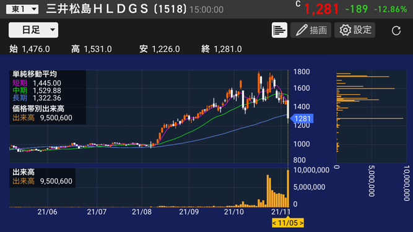Click the 出来高 volume panel label
This screenshot has width=413, height=232.
(24, 172)
